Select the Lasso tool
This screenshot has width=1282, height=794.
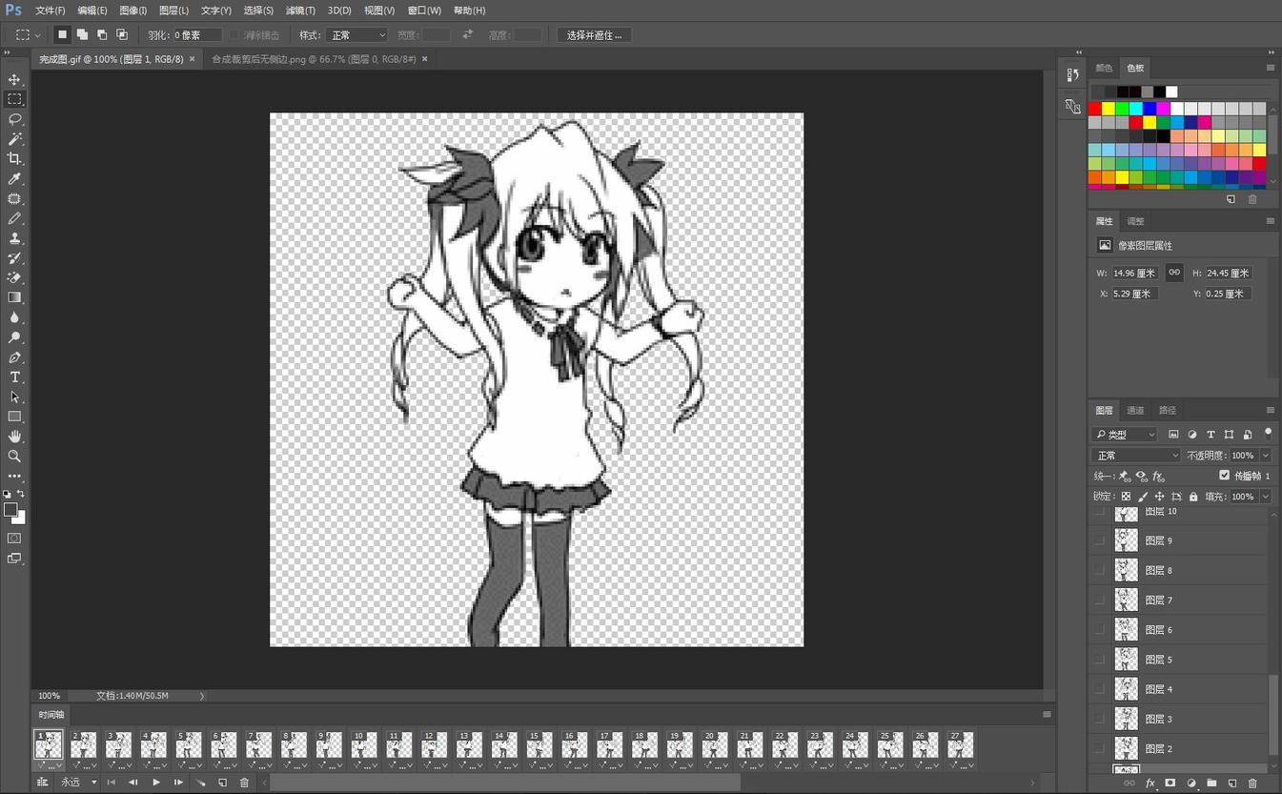(14, 119)
